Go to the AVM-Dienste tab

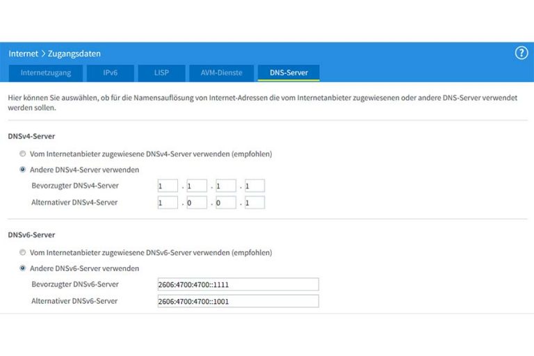click(x=220, y=72)
